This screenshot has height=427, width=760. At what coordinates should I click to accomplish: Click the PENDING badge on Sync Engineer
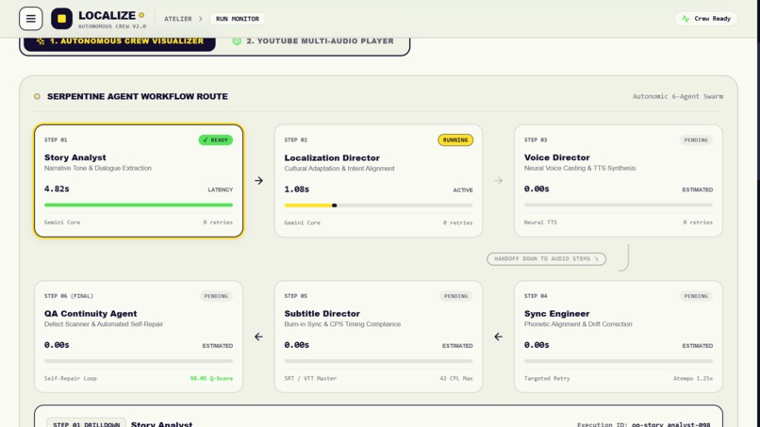696,296
